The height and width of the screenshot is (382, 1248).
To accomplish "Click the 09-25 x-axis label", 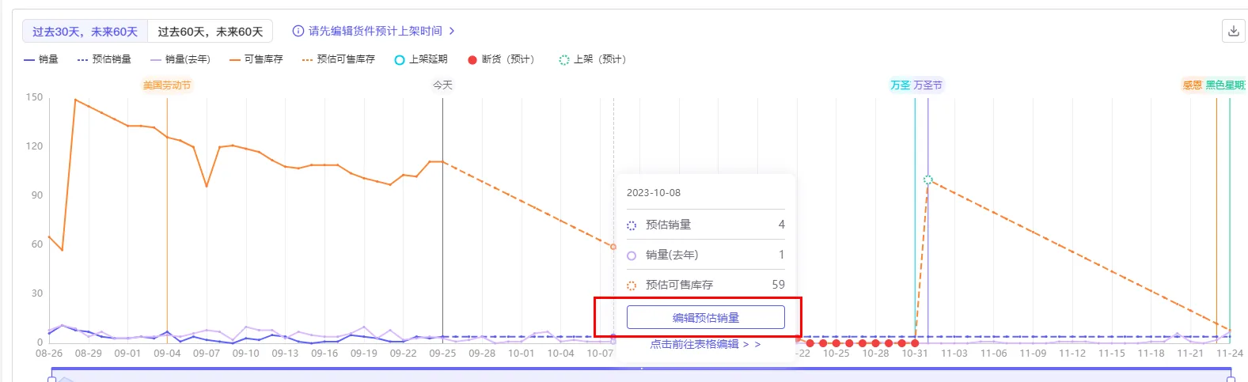I will [442, 354].
